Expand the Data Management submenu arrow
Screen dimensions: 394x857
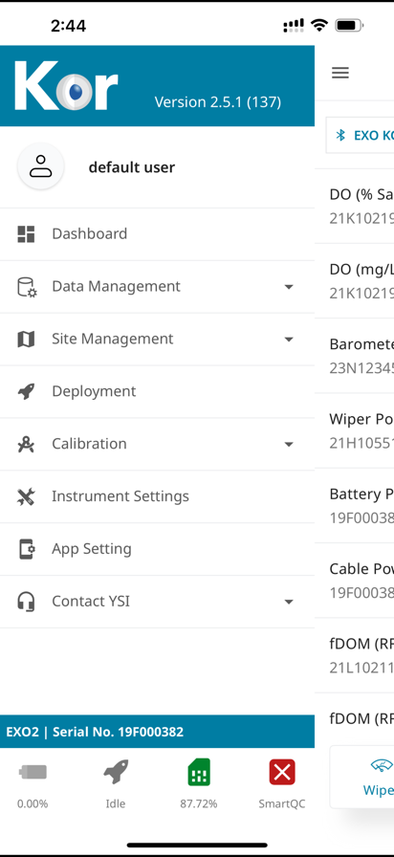pyautogui.click(x=289, y=287)
